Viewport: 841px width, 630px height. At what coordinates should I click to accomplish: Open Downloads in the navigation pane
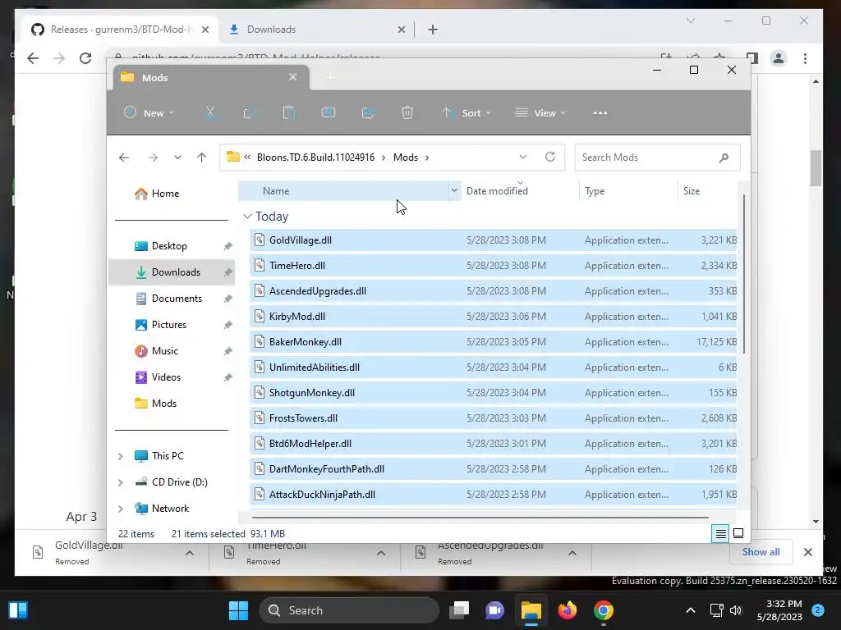pos(172,272)
